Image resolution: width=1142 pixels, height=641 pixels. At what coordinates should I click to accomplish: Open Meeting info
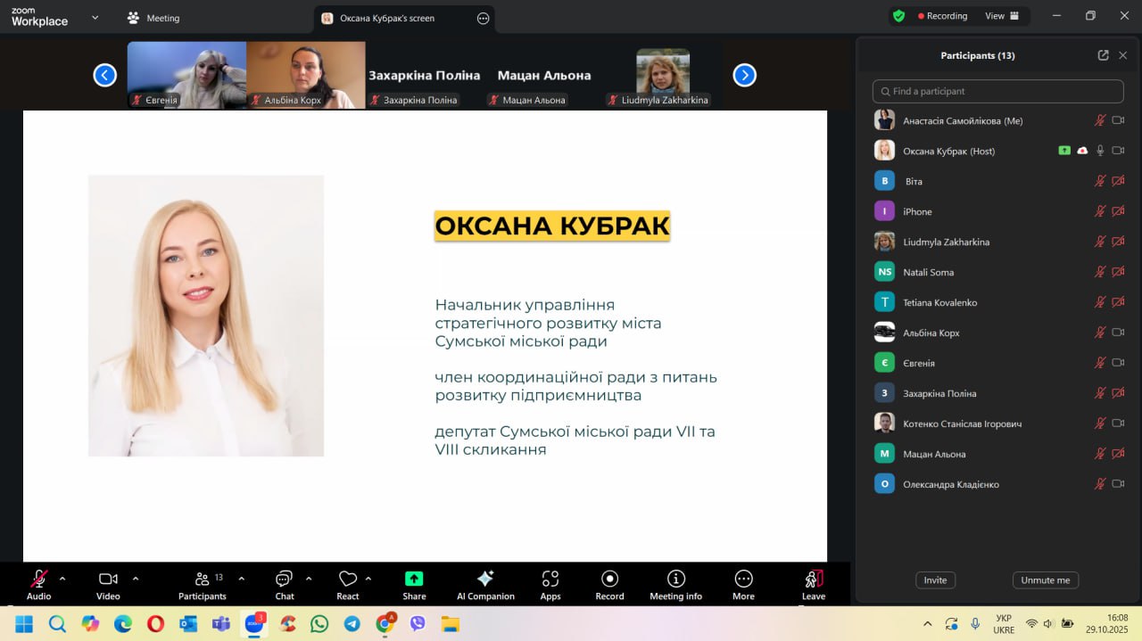675,584
